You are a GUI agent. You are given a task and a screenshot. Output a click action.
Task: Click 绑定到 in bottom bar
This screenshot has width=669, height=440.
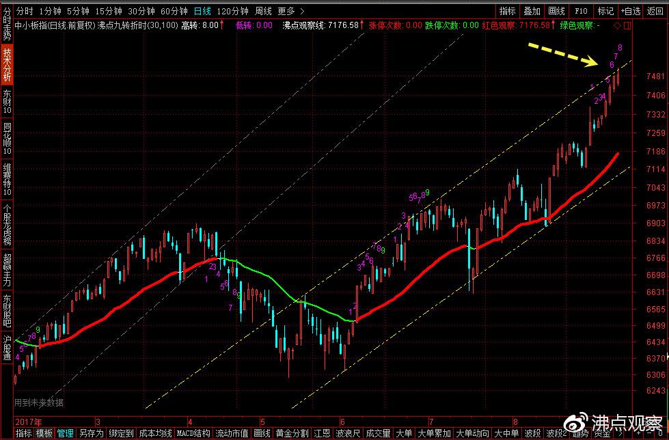point(121,433)
